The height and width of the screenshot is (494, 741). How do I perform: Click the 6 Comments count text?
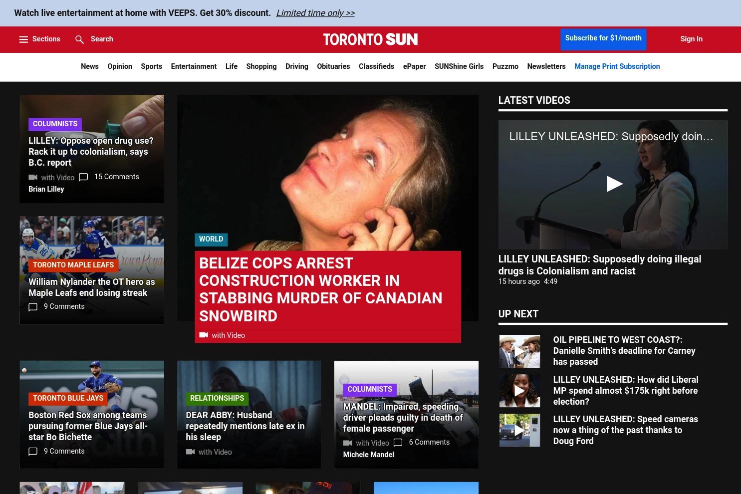point(429,442)
